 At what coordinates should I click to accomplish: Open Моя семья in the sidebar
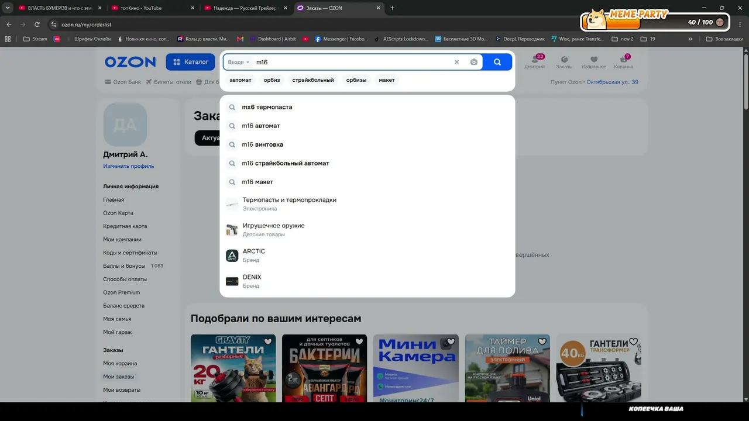pyautogui.click(x=117, y=319)
